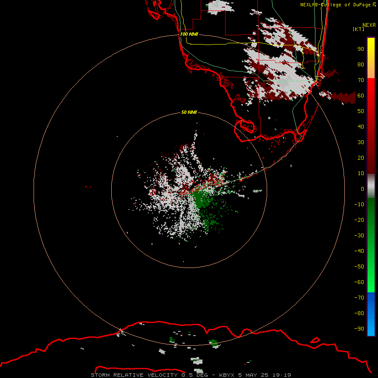This screenshot has height=378, width=378.
Task: Select the "-80" value on the velocity scale
Action: (x=359, y=313)
